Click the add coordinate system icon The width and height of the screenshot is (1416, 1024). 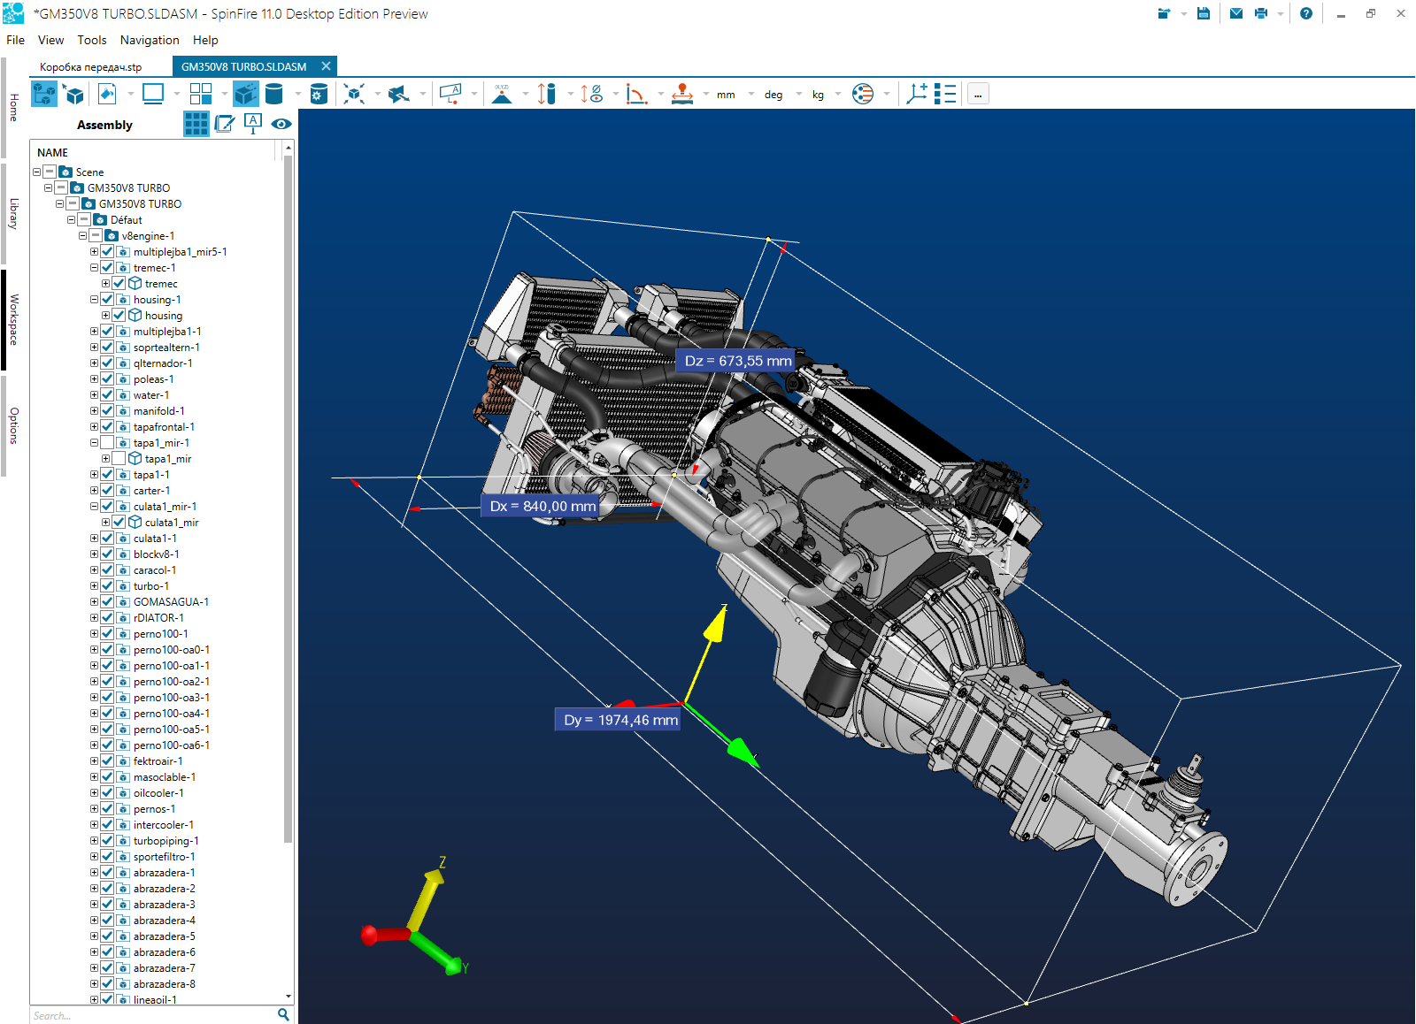[916, 94]
